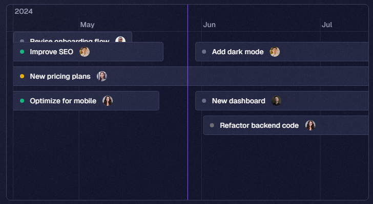Select the Improve SEO task title
The width and height of the screenshot is (373, 204).
coord(51,52)
